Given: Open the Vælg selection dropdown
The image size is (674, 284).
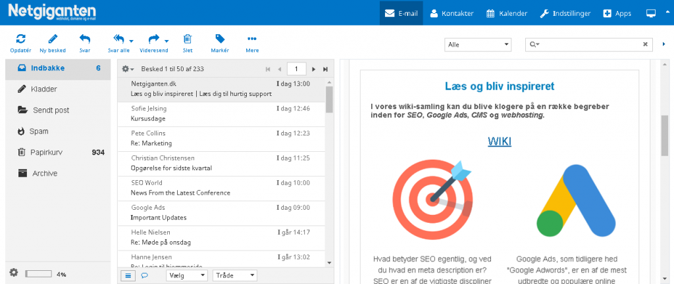Looking at the screenshot, I should point(187,275).
